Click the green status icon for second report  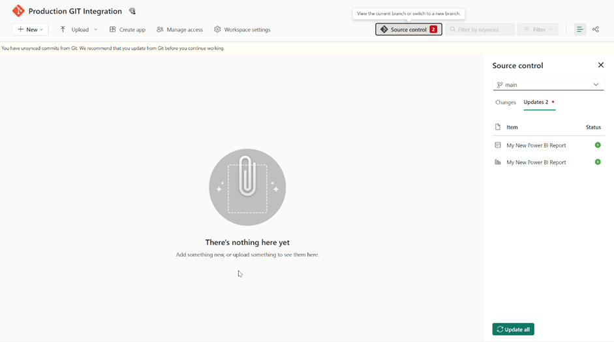point(597,162)
